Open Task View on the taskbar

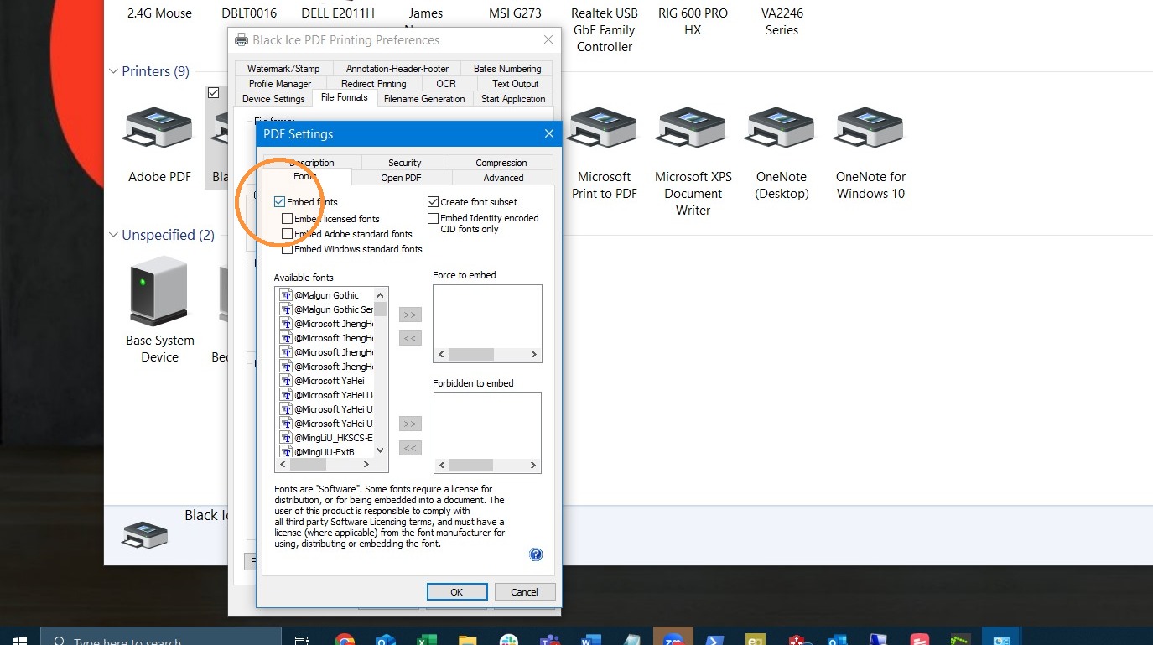pyautogui.click(x=301, y=639)
